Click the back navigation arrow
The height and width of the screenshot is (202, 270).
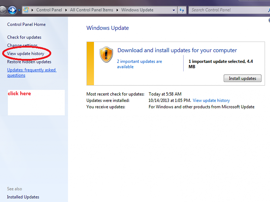pyautogui.click(x=3, y=10)
